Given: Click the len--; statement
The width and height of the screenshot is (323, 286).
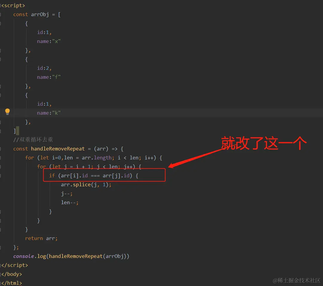Looking at the screenshot, I should 70,202.
